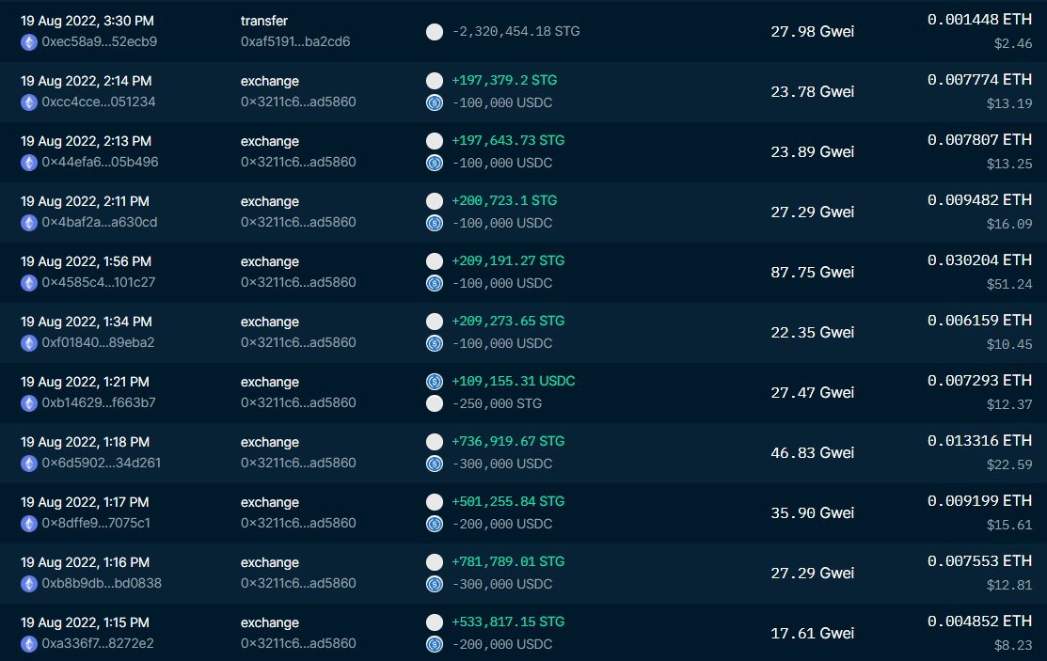Viewport: 1047px width, 661px height.
Task: Select the STG token icon in the transfer row
Action: coord(434,31)
